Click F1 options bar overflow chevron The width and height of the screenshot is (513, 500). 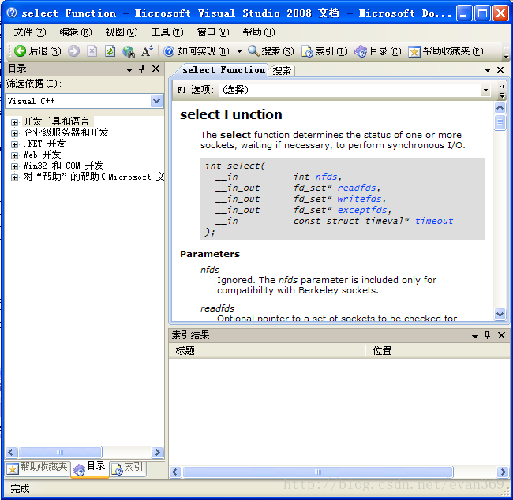click(x=502, y=90)
